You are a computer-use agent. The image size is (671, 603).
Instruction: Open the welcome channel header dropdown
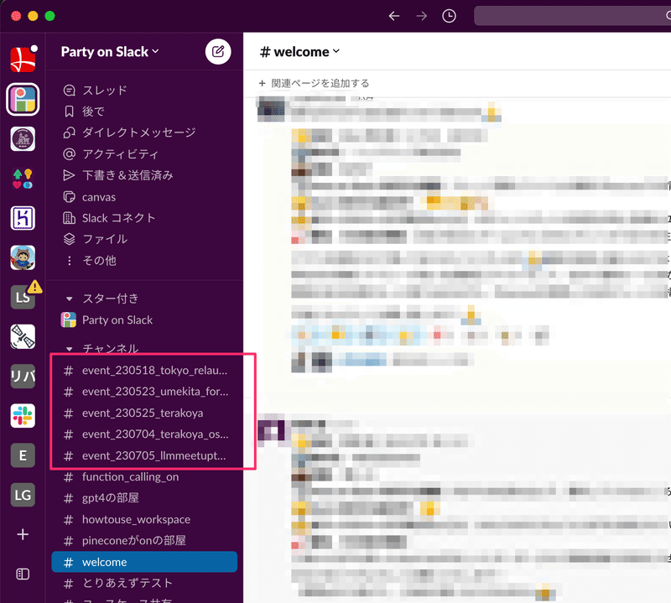pos(299,52)
